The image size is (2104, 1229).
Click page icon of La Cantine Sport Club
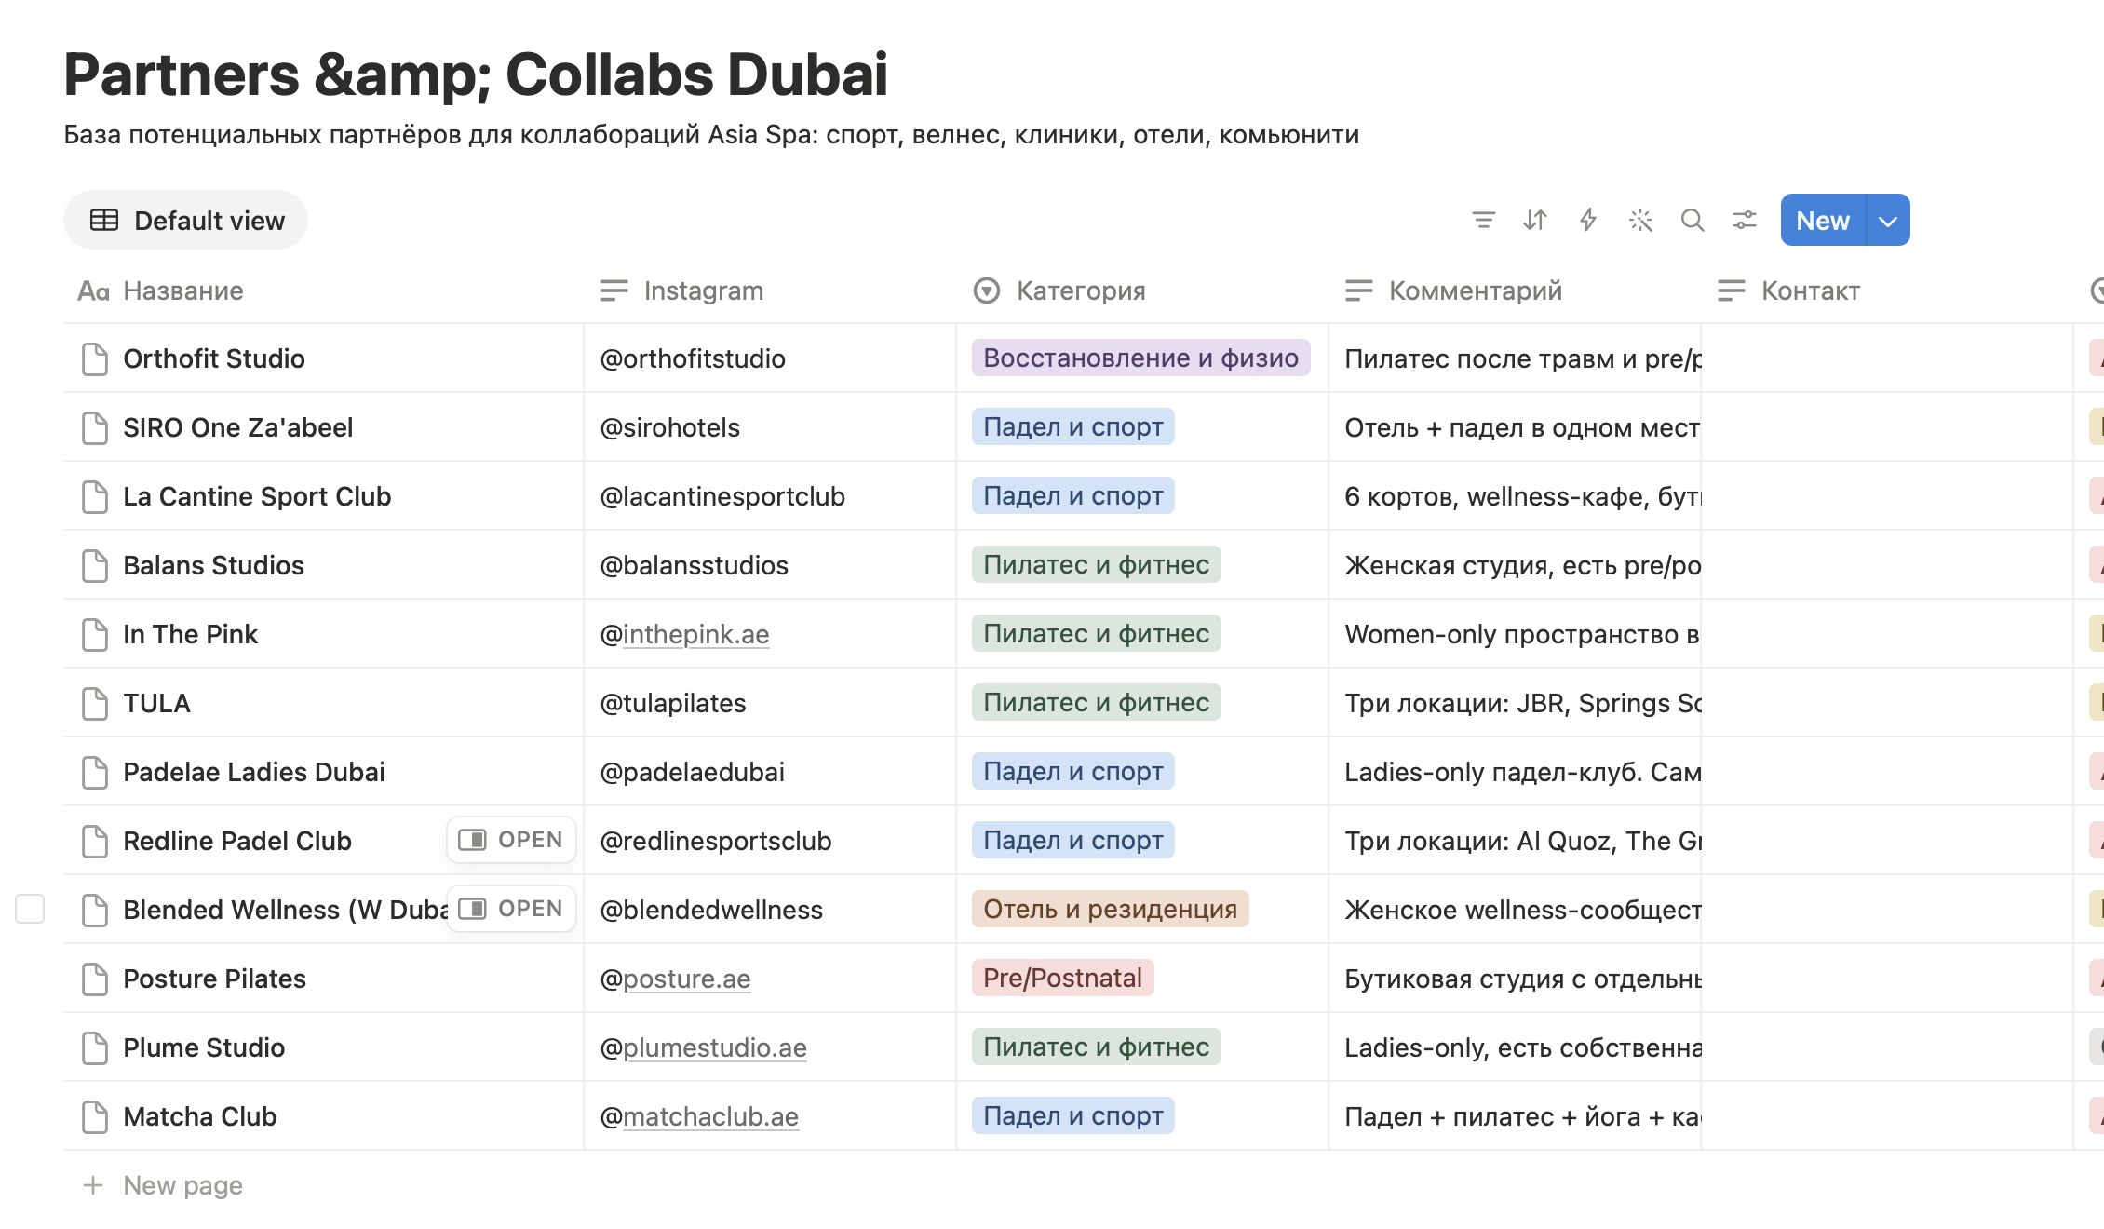(94, 496)
